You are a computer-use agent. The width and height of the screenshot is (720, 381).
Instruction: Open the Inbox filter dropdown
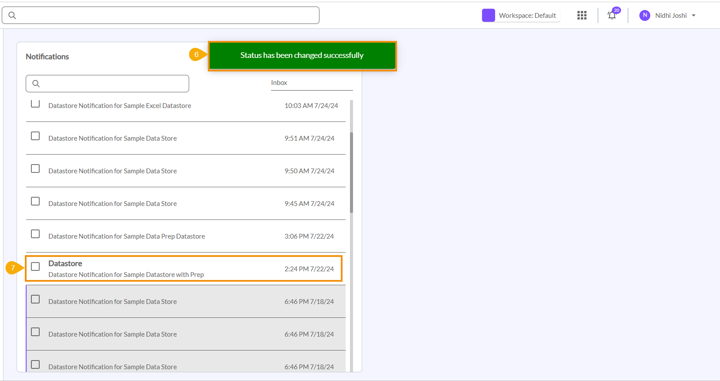pos(311,83)
